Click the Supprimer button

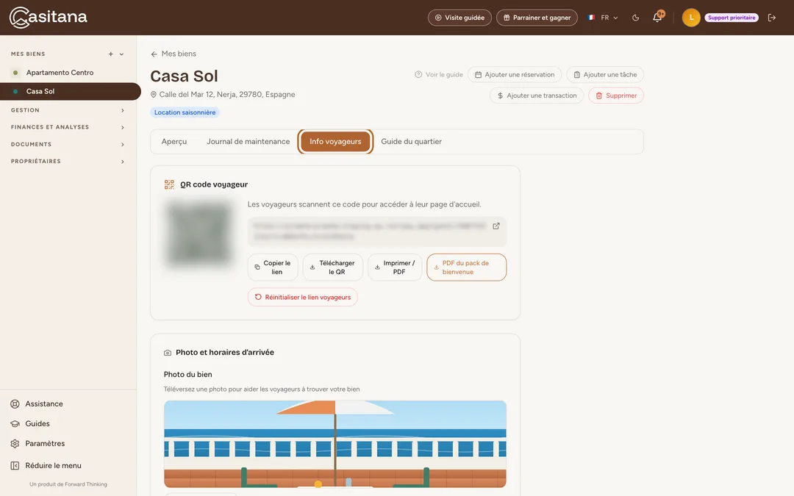616,96
